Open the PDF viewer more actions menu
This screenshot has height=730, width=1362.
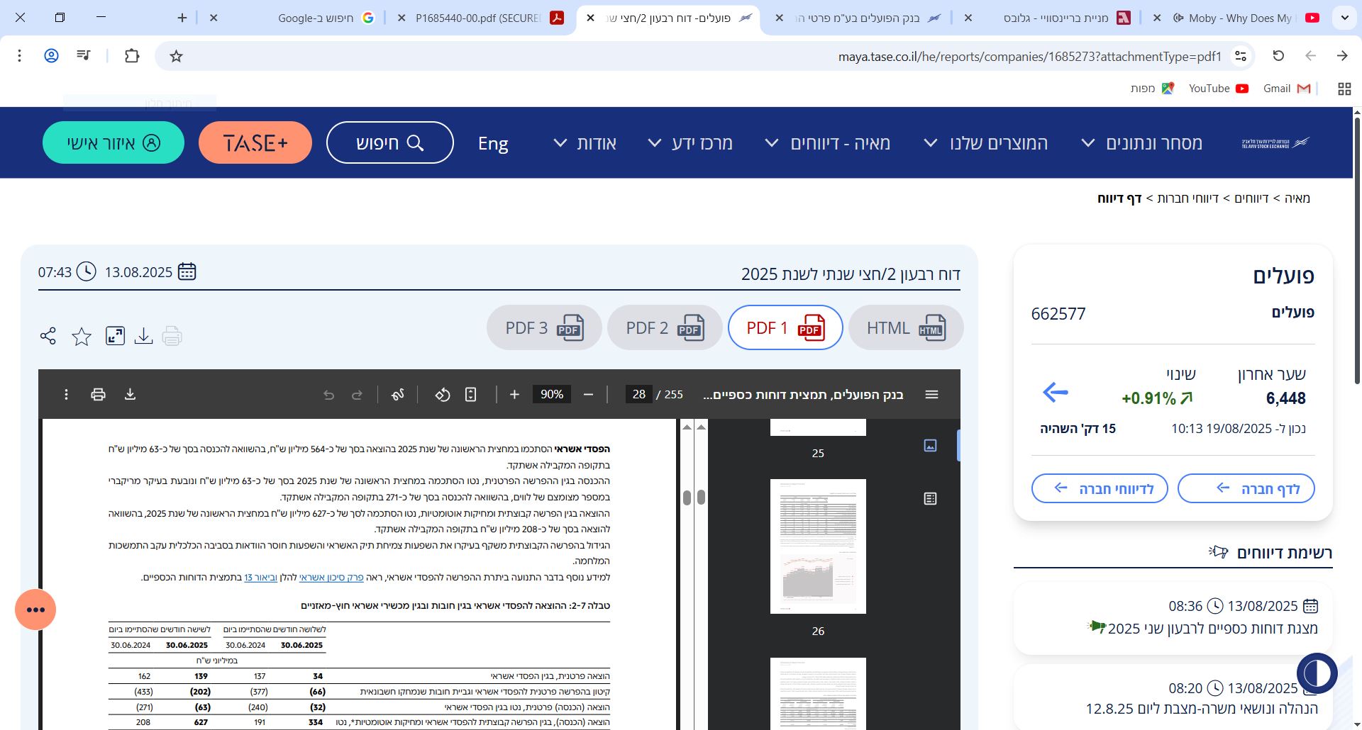click(66, 394)
